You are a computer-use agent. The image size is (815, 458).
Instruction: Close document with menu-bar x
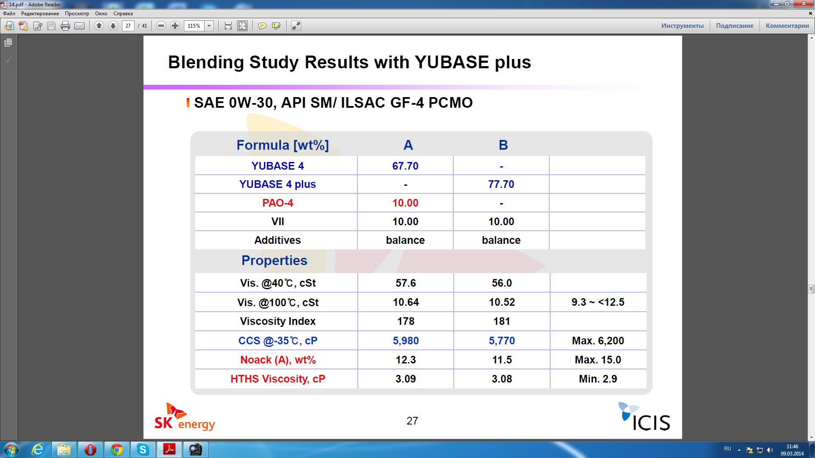810,14
